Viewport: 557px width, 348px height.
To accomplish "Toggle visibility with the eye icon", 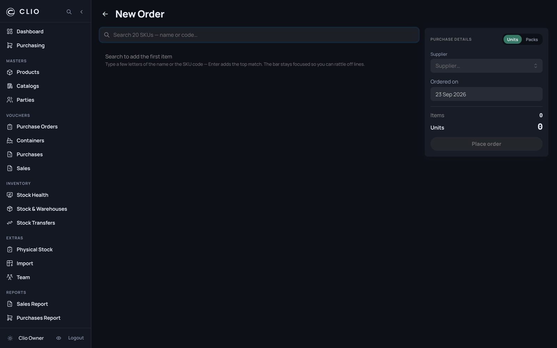I will (59, 338).
